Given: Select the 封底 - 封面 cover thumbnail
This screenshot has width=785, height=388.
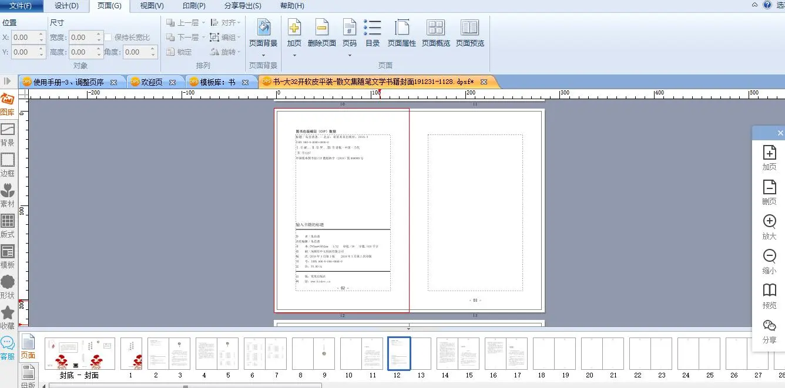Looking at the screenshot, I should 79,353.
